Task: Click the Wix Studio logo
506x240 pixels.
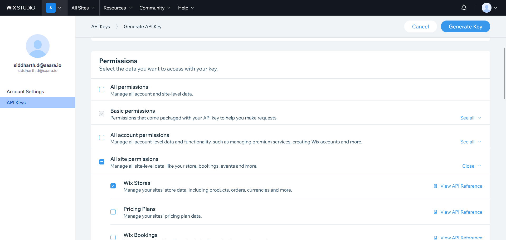Action: click(21, 8)
